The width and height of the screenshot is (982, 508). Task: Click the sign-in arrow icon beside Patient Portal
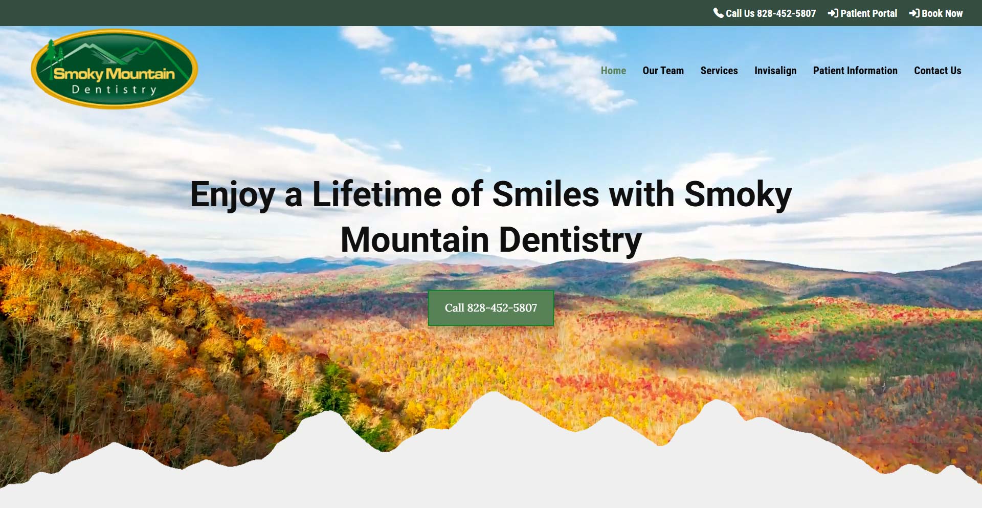click(833, 13)
